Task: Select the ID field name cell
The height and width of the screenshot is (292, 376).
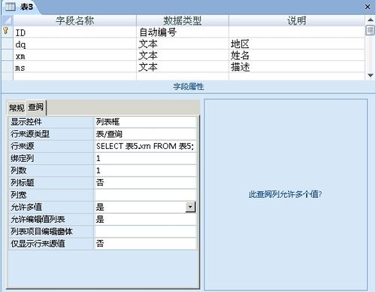Action: point(74,32)
